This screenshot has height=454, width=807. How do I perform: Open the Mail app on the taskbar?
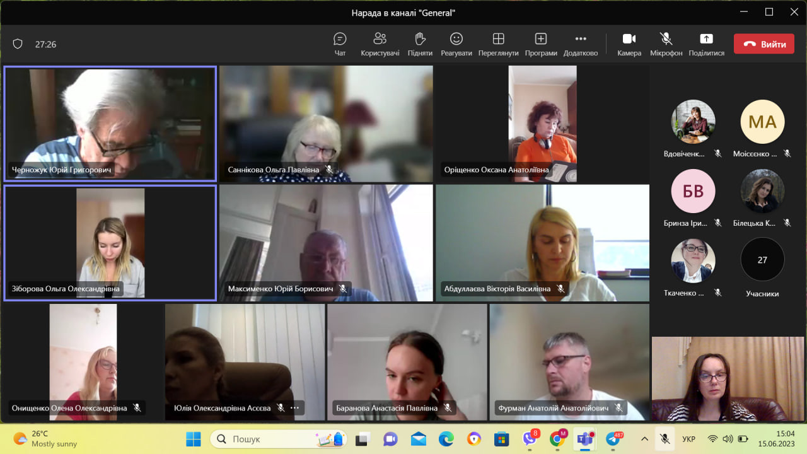pyautogui.click(x=418, y=439)
